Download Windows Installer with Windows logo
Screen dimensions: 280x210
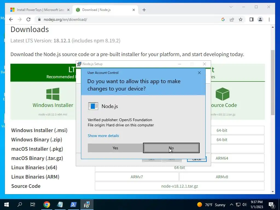tap(53, 94)
